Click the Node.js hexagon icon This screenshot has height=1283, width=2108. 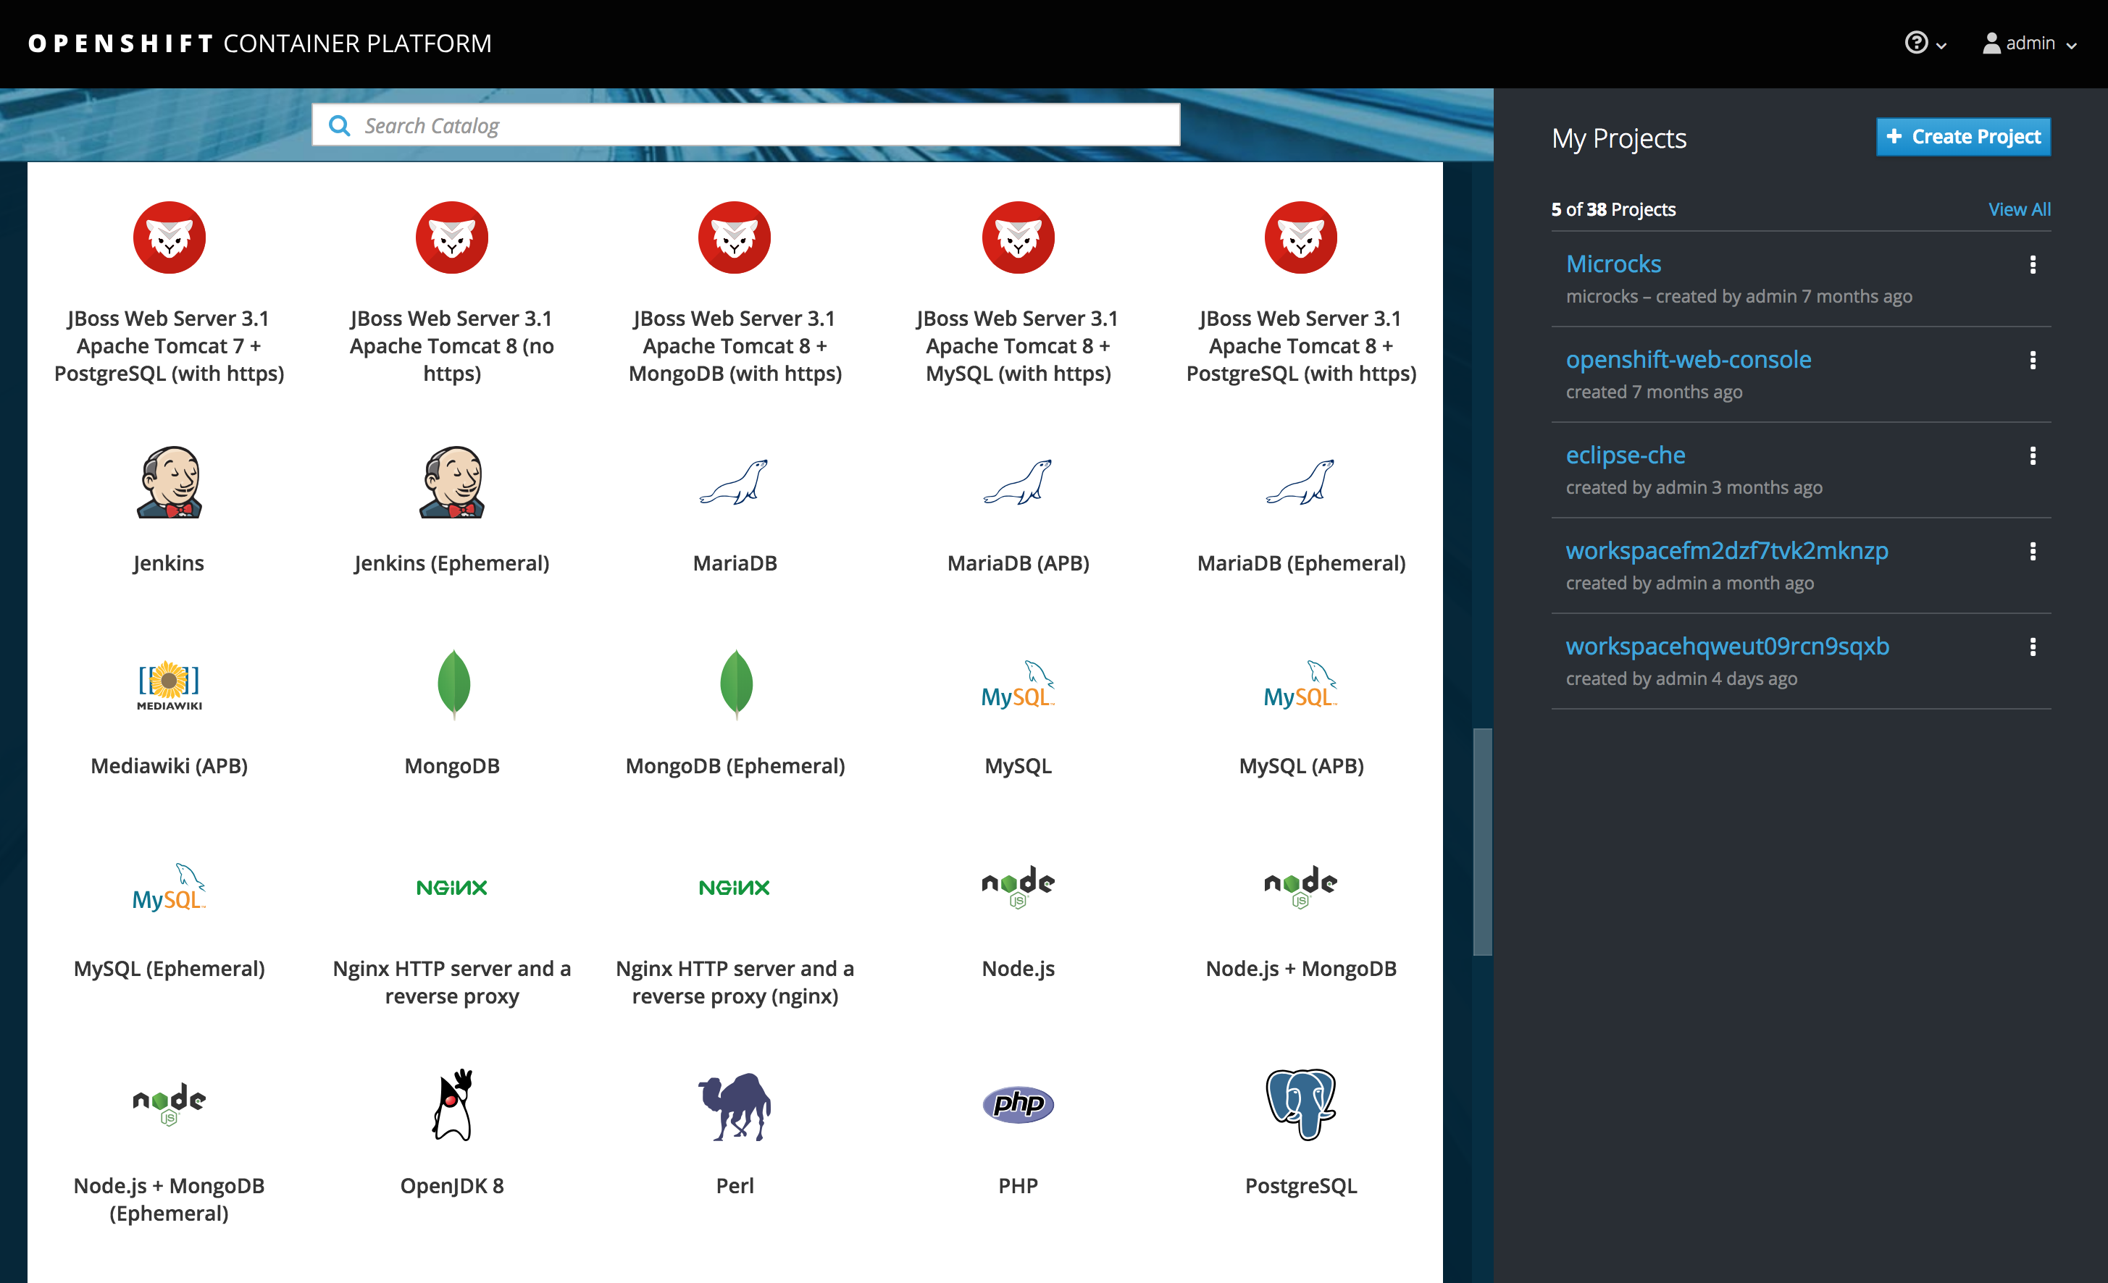point(1017,887)
